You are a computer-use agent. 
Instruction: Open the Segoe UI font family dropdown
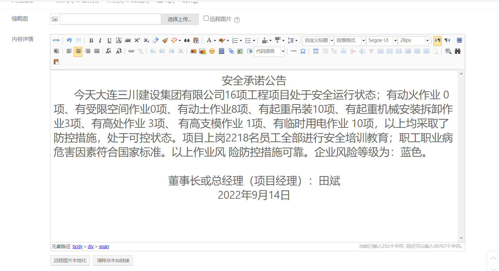[382, 41]
